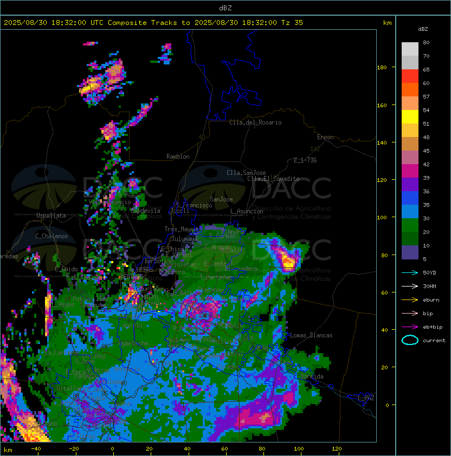Click the 'Tres_Mayo' map label
This screenshot has width=451, height=456.
point(179,229)
